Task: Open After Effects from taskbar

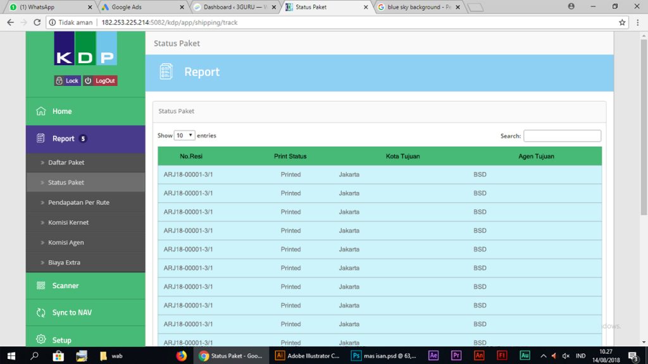Action: 433,355
